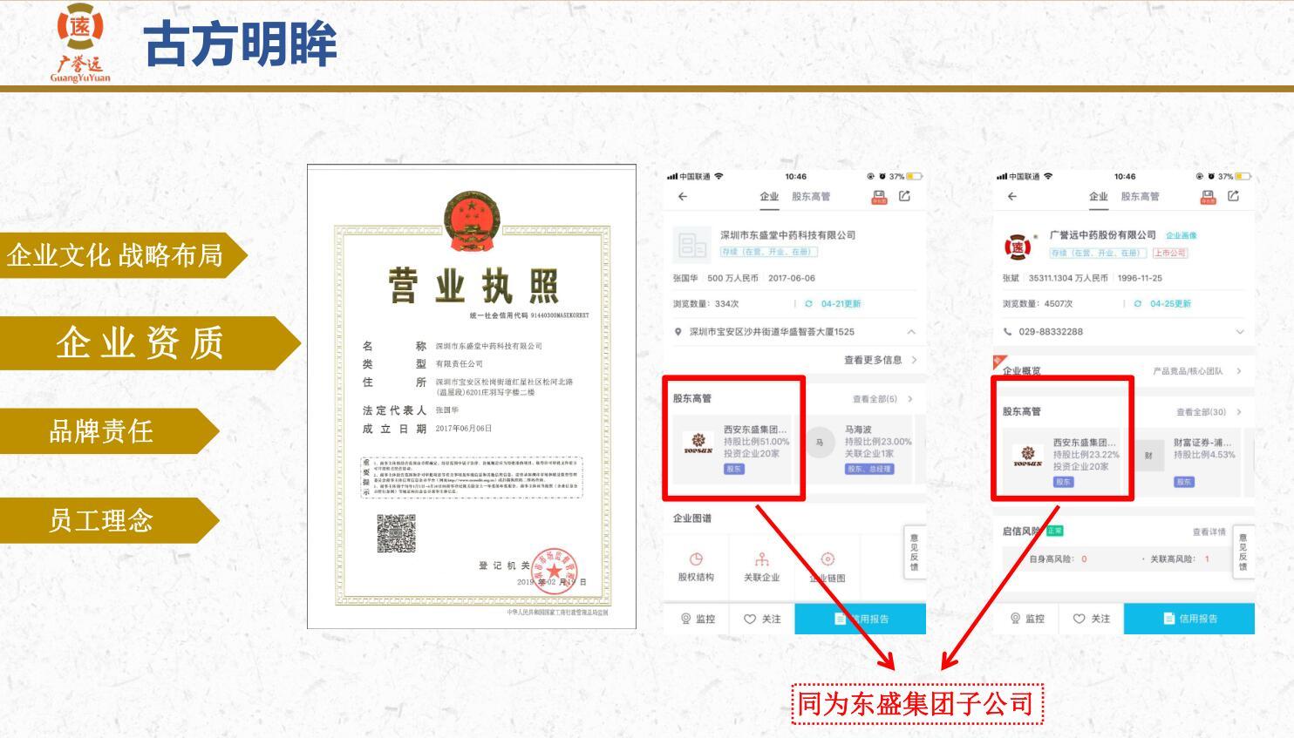Tap 监控 button in 东盛堂 screen

pos(698,619)
